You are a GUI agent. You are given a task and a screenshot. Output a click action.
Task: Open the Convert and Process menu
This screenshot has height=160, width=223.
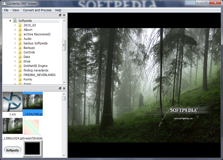(37, 10)
